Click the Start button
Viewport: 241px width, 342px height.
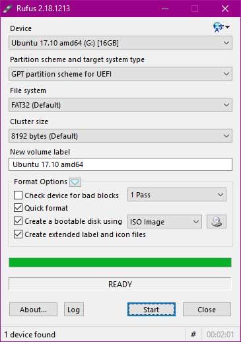151,310
